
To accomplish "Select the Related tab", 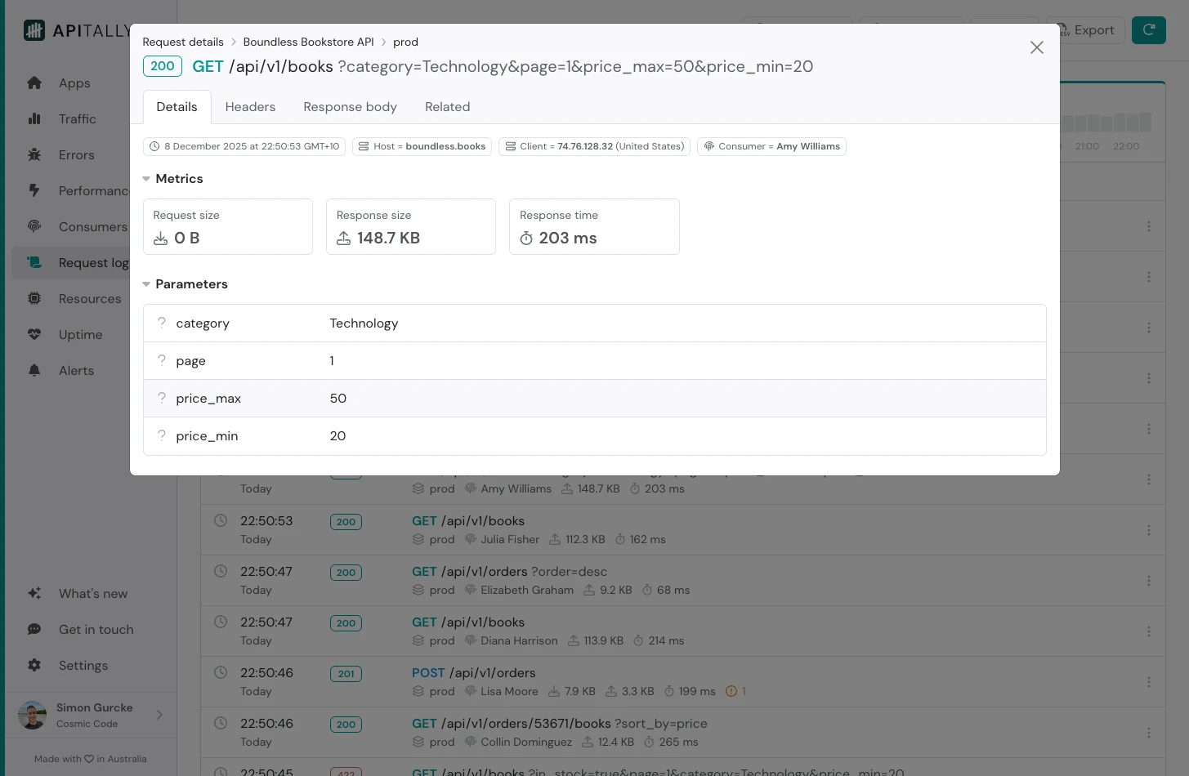I will coord(447,107).
